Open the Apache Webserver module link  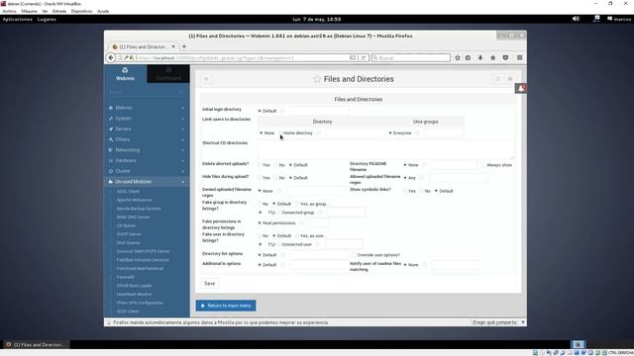(x=135, y=200)
